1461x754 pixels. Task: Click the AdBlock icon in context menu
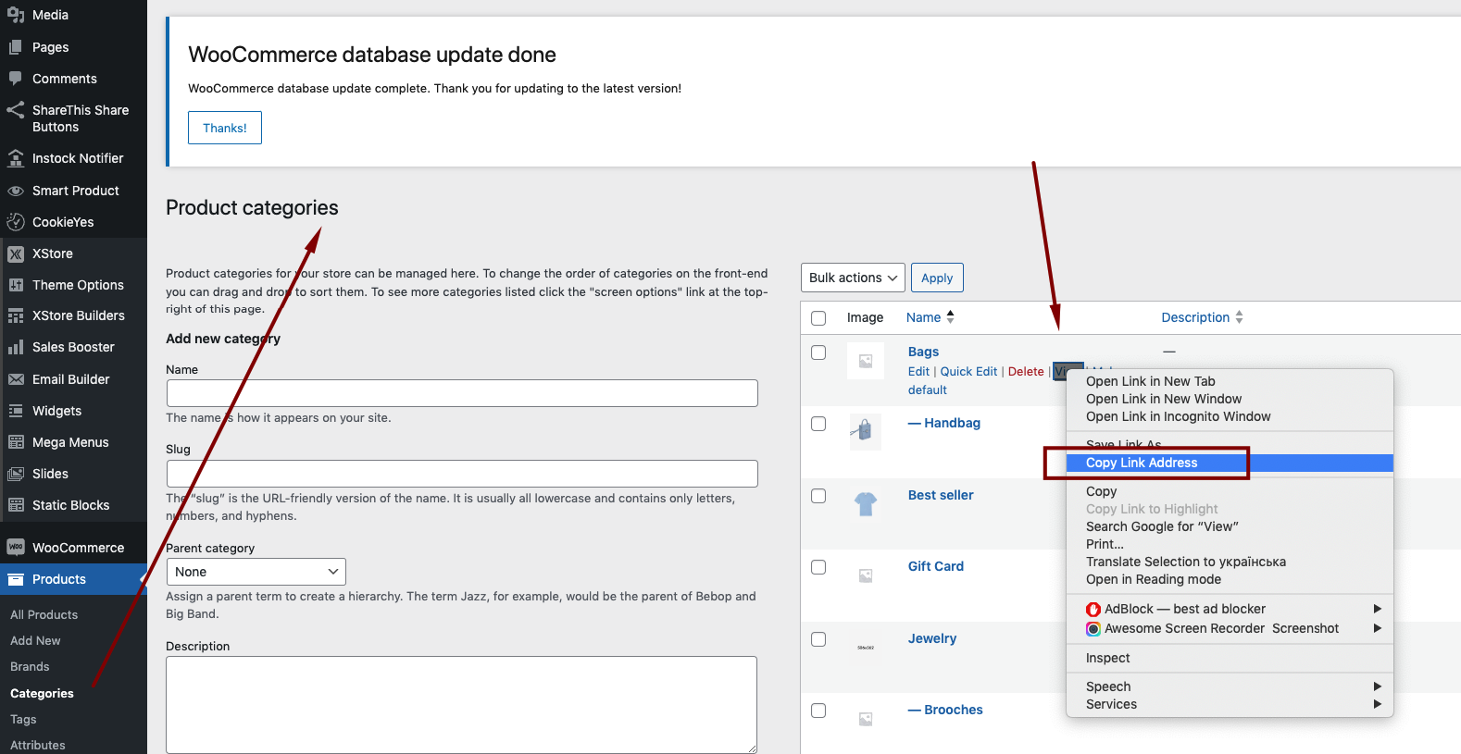click(1093, 609)
